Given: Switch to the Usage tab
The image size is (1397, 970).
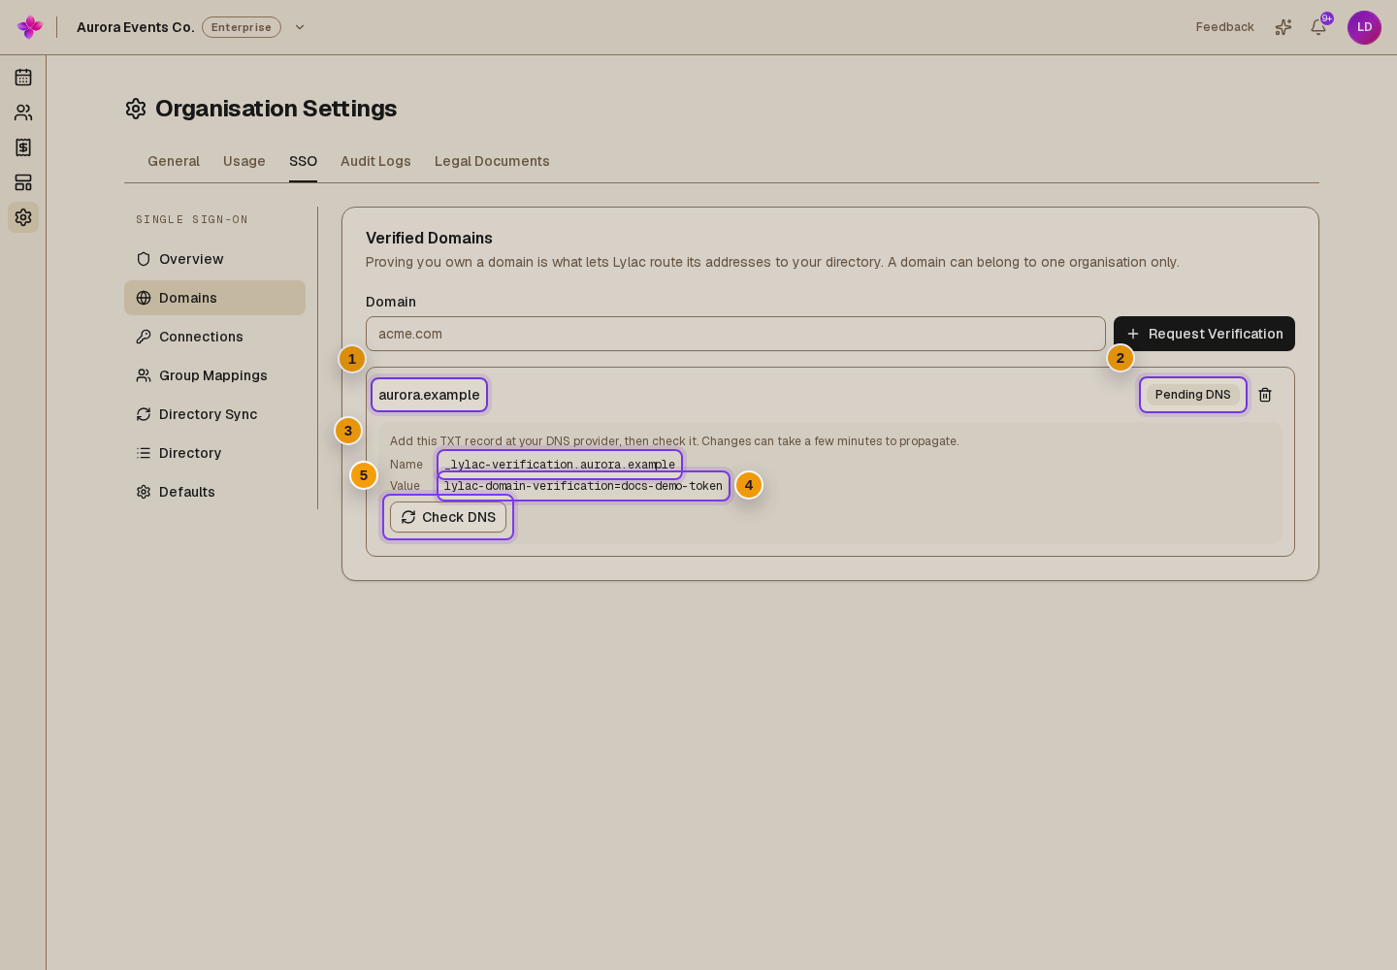Looking at the screenshot, I should [244, 161].
